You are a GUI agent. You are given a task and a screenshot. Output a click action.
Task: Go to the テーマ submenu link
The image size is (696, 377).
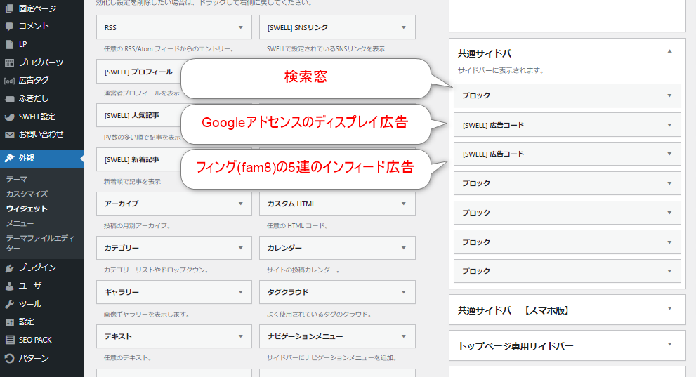(17, 179)
